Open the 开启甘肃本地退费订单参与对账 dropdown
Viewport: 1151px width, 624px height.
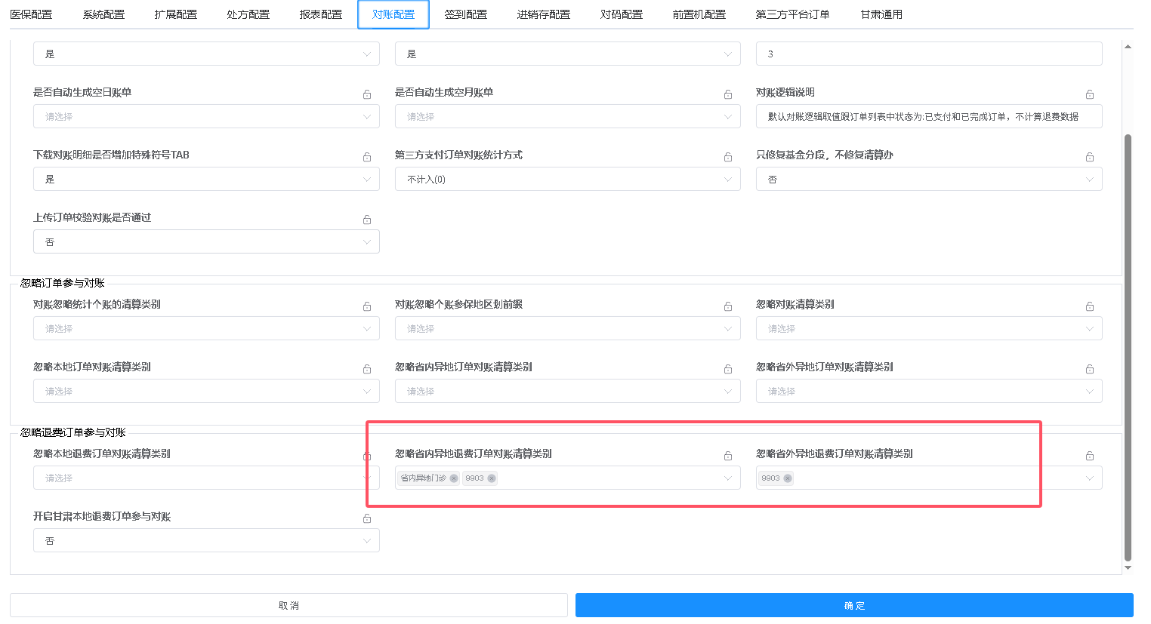[x=205, y=541]
